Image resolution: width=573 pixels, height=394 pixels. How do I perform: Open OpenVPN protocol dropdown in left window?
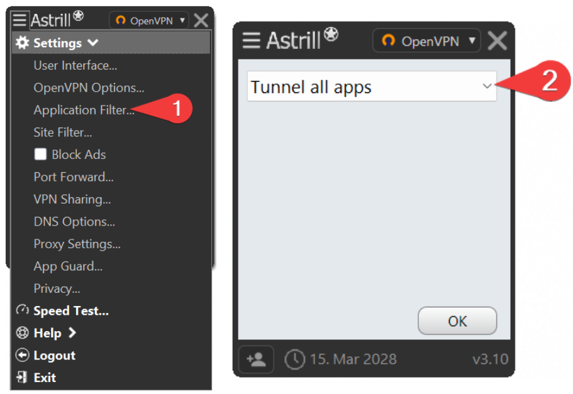click(x=148, y=21)
